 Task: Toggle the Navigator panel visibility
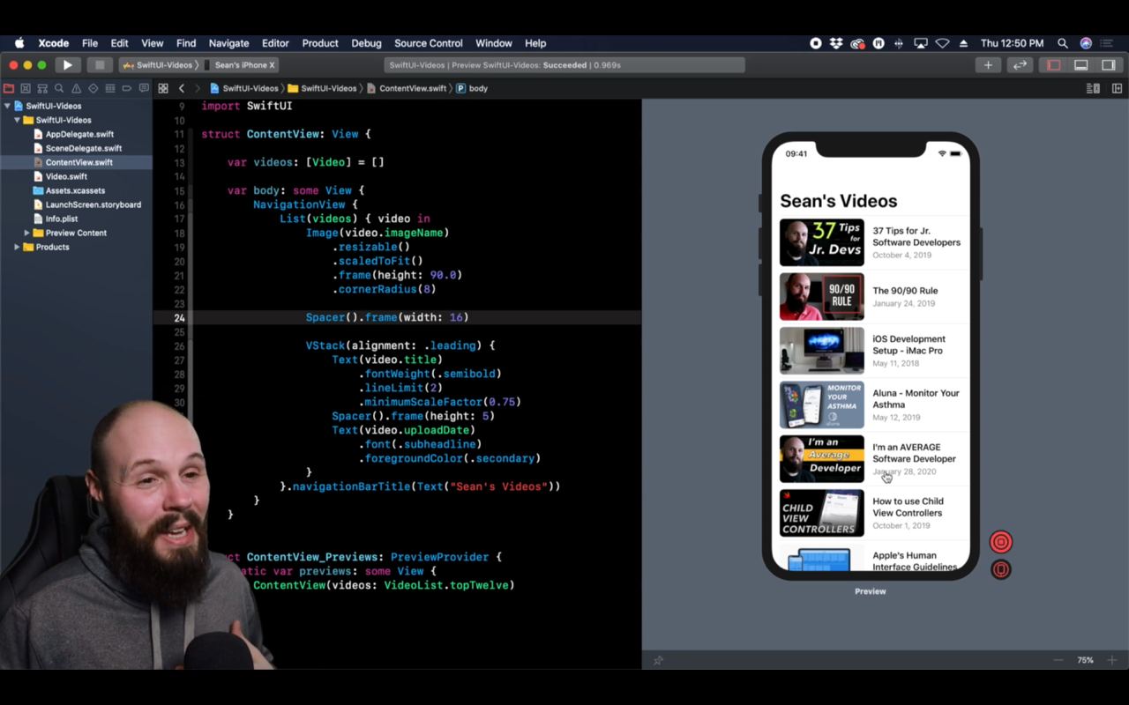pos(1053,65)
